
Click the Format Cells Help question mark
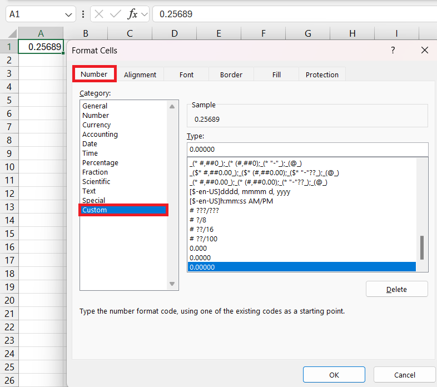click(393, 50)
